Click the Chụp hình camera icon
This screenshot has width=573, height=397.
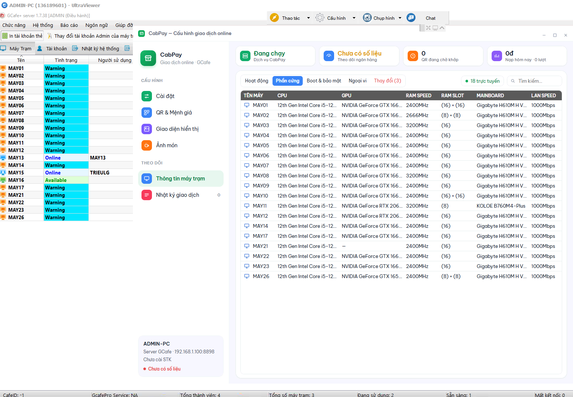[367, 18]
